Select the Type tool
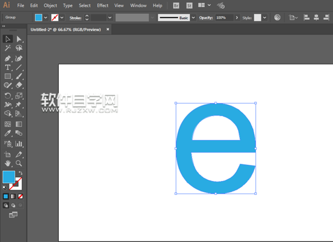 [8, 67]
